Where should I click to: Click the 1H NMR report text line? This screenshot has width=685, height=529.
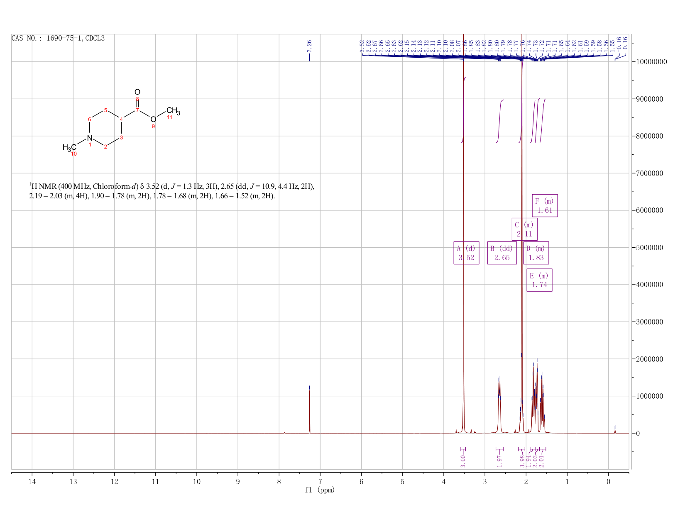(172, 186)
